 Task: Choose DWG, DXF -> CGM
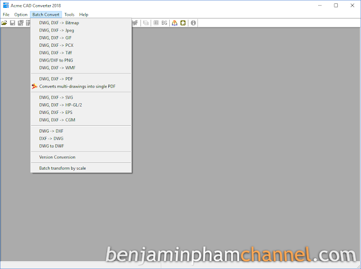click(x=81, y=120)
